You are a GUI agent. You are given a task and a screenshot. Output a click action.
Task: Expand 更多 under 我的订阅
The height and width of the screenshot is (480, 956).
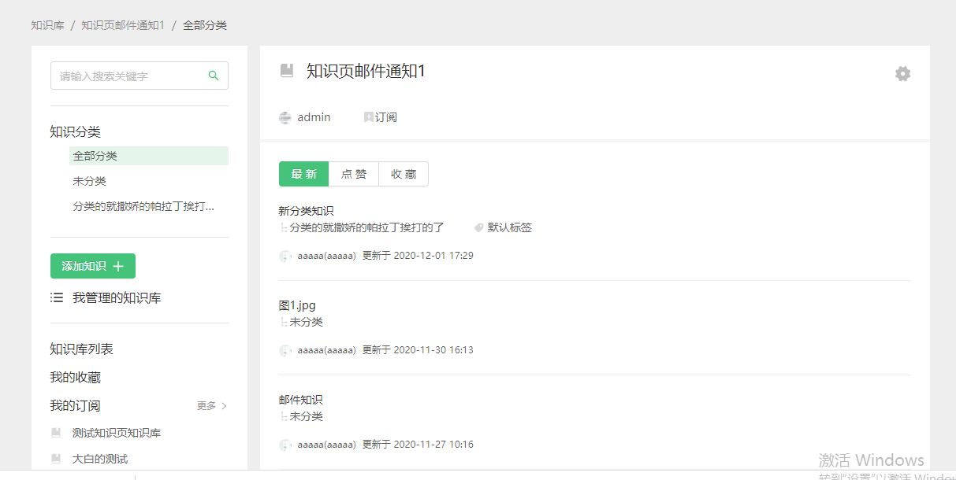pos(211,406)
